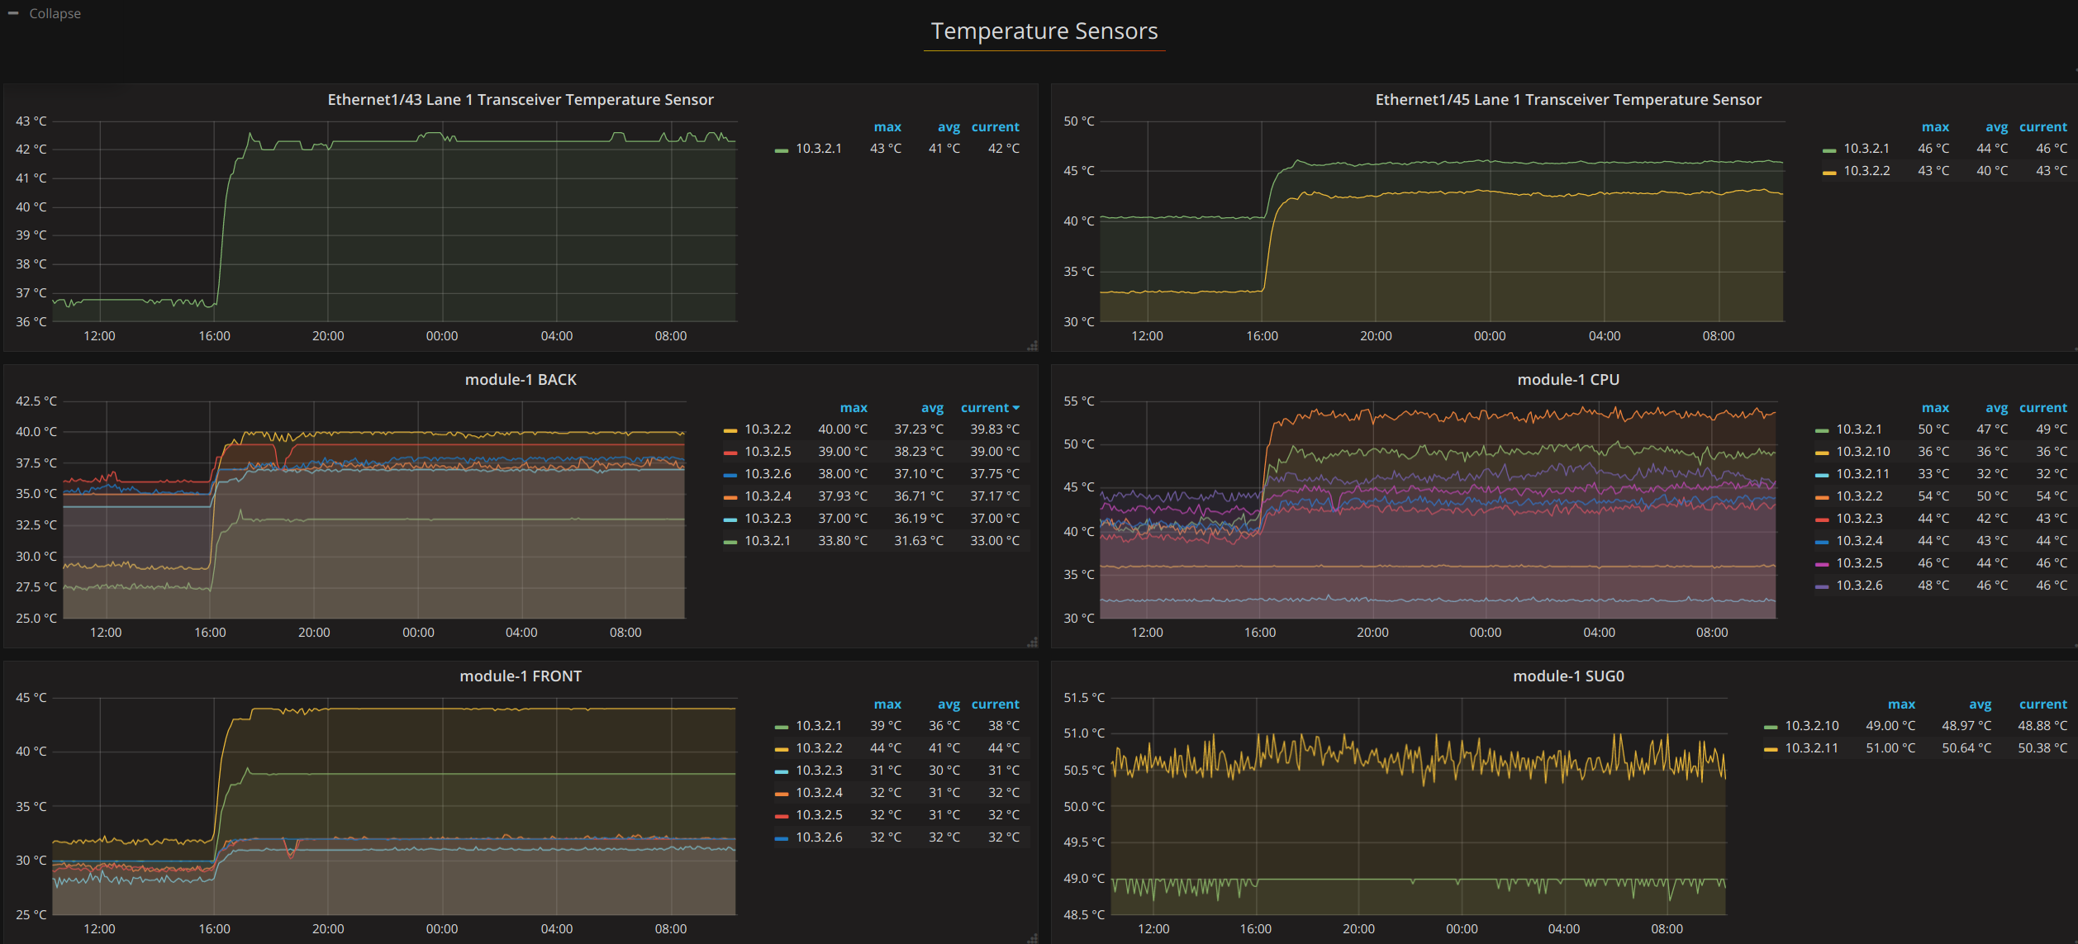Click the blue swatch for 10.3.2.6 in module-1 FRONT
Viewport: 2078px width, 944px height.
click(x=782, y=839)
